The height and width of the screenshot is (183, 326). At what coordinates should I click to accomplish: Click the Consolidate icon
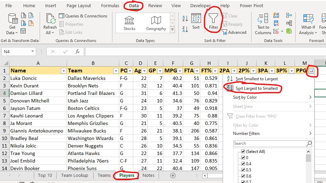coord(289,15)
